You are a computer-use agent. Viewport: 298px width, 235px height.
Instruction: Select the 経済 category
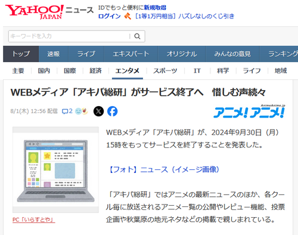pyautogui.click(x=95, y=70)
